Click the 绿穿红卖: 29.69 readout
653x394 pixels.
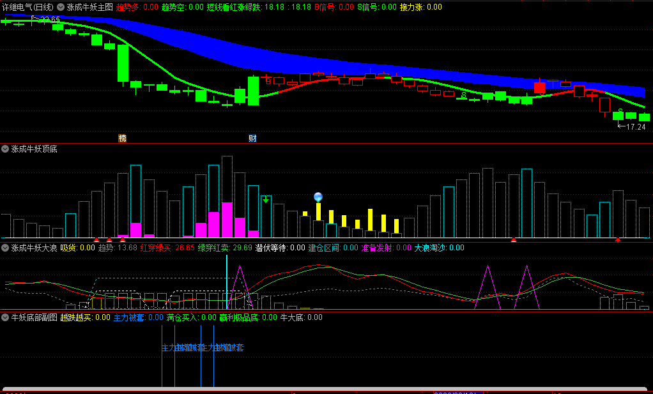coord(225,248)
